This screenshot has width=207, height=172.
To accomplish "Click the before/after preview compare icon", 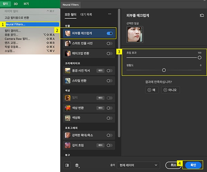I will tap(67, 165).
